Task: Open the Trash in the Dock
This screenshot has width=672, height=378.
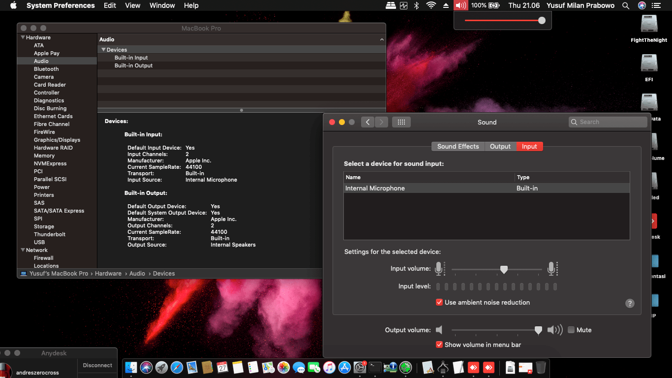Action: [541, 367]
